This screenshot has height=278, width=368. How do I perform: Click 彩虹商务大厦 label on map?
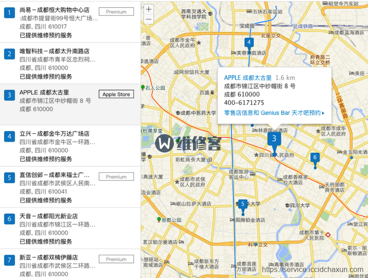pos(190,160)
